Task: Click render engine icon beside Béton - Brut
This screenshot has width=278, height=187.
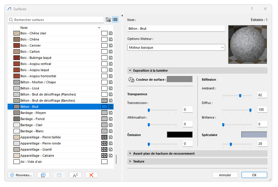Action: click(x=110, y=106)
